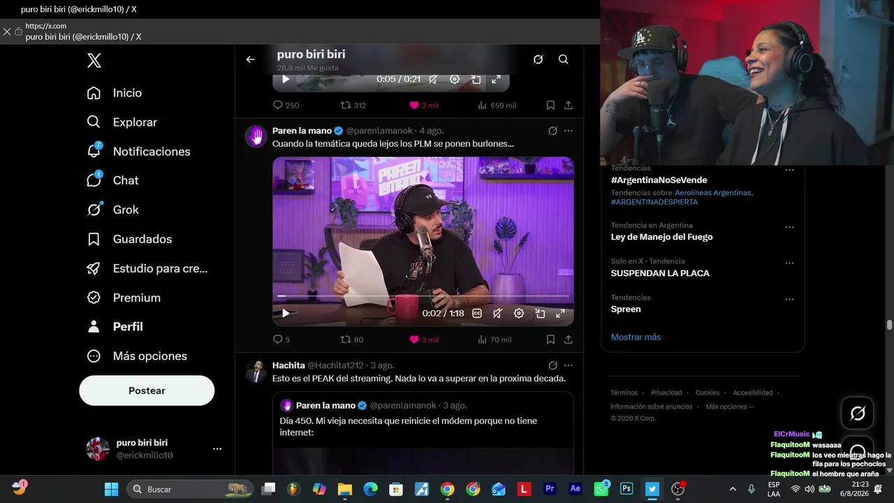Click the search icon in profile header

click(564, 59)
